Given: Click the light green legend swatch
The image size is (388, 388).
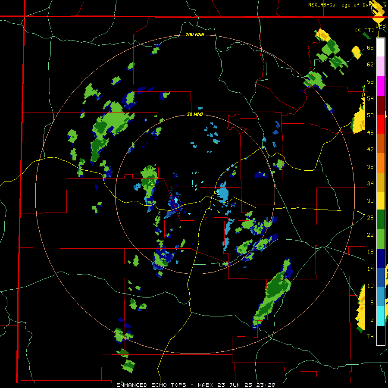Looking at the screenshot, I should pyautogui.click(x=381, y=239).
